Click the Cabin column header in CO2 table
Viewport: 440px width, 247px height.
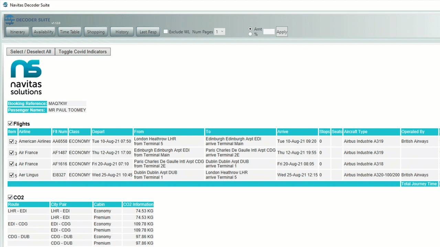point(107,204)
